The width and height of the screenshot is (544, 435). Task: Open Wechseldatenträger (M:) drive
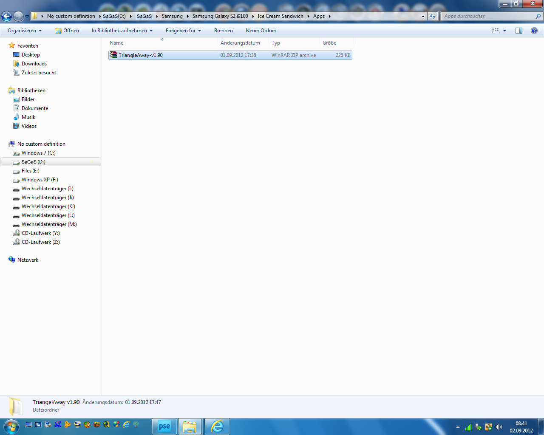point(49,224)
